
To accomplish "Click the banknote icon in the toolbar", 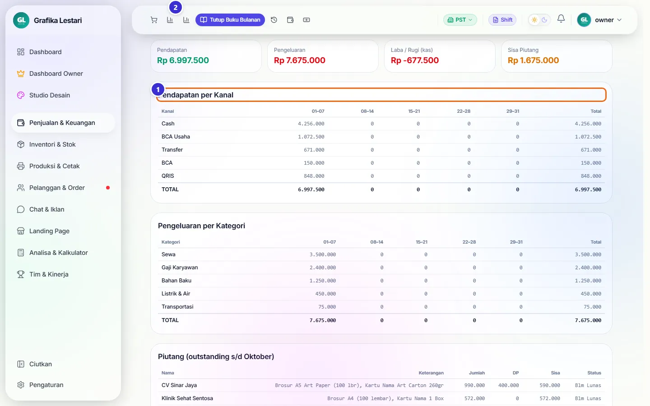I will tap(306, 20).
